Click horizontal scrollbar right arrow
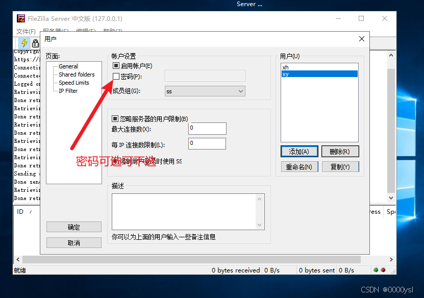This screenshot has height=298, width=424. 391,259
